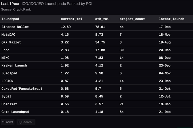
Task: Click the project_count column header
Action: [132, 19]
